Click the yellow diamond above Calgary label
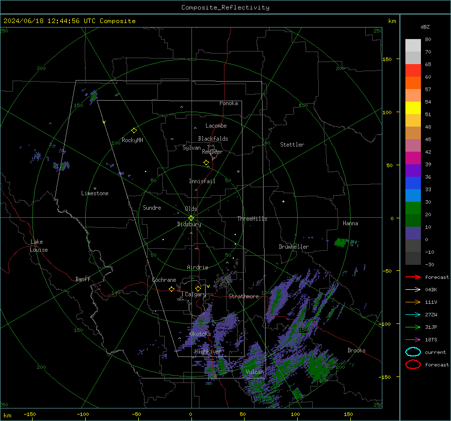 tap(198, 288)
